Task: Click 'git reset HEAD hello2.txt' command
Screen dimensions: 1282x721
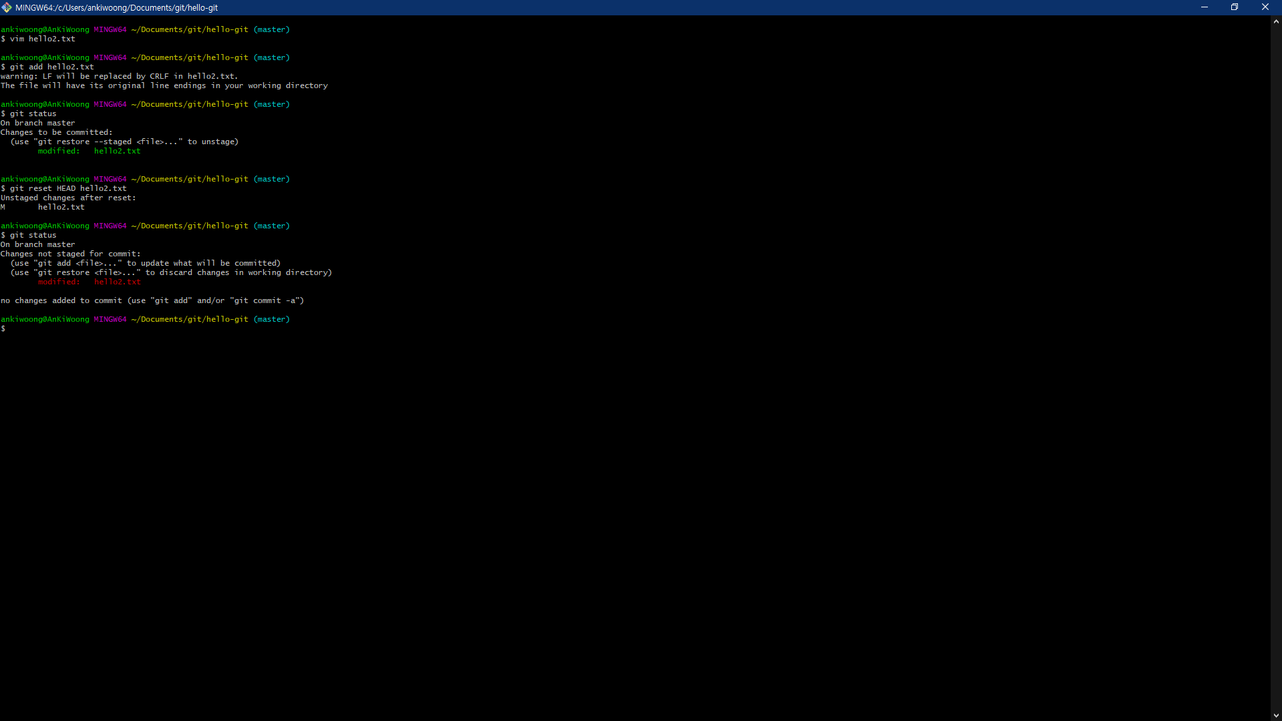Action: click(67, 189)
